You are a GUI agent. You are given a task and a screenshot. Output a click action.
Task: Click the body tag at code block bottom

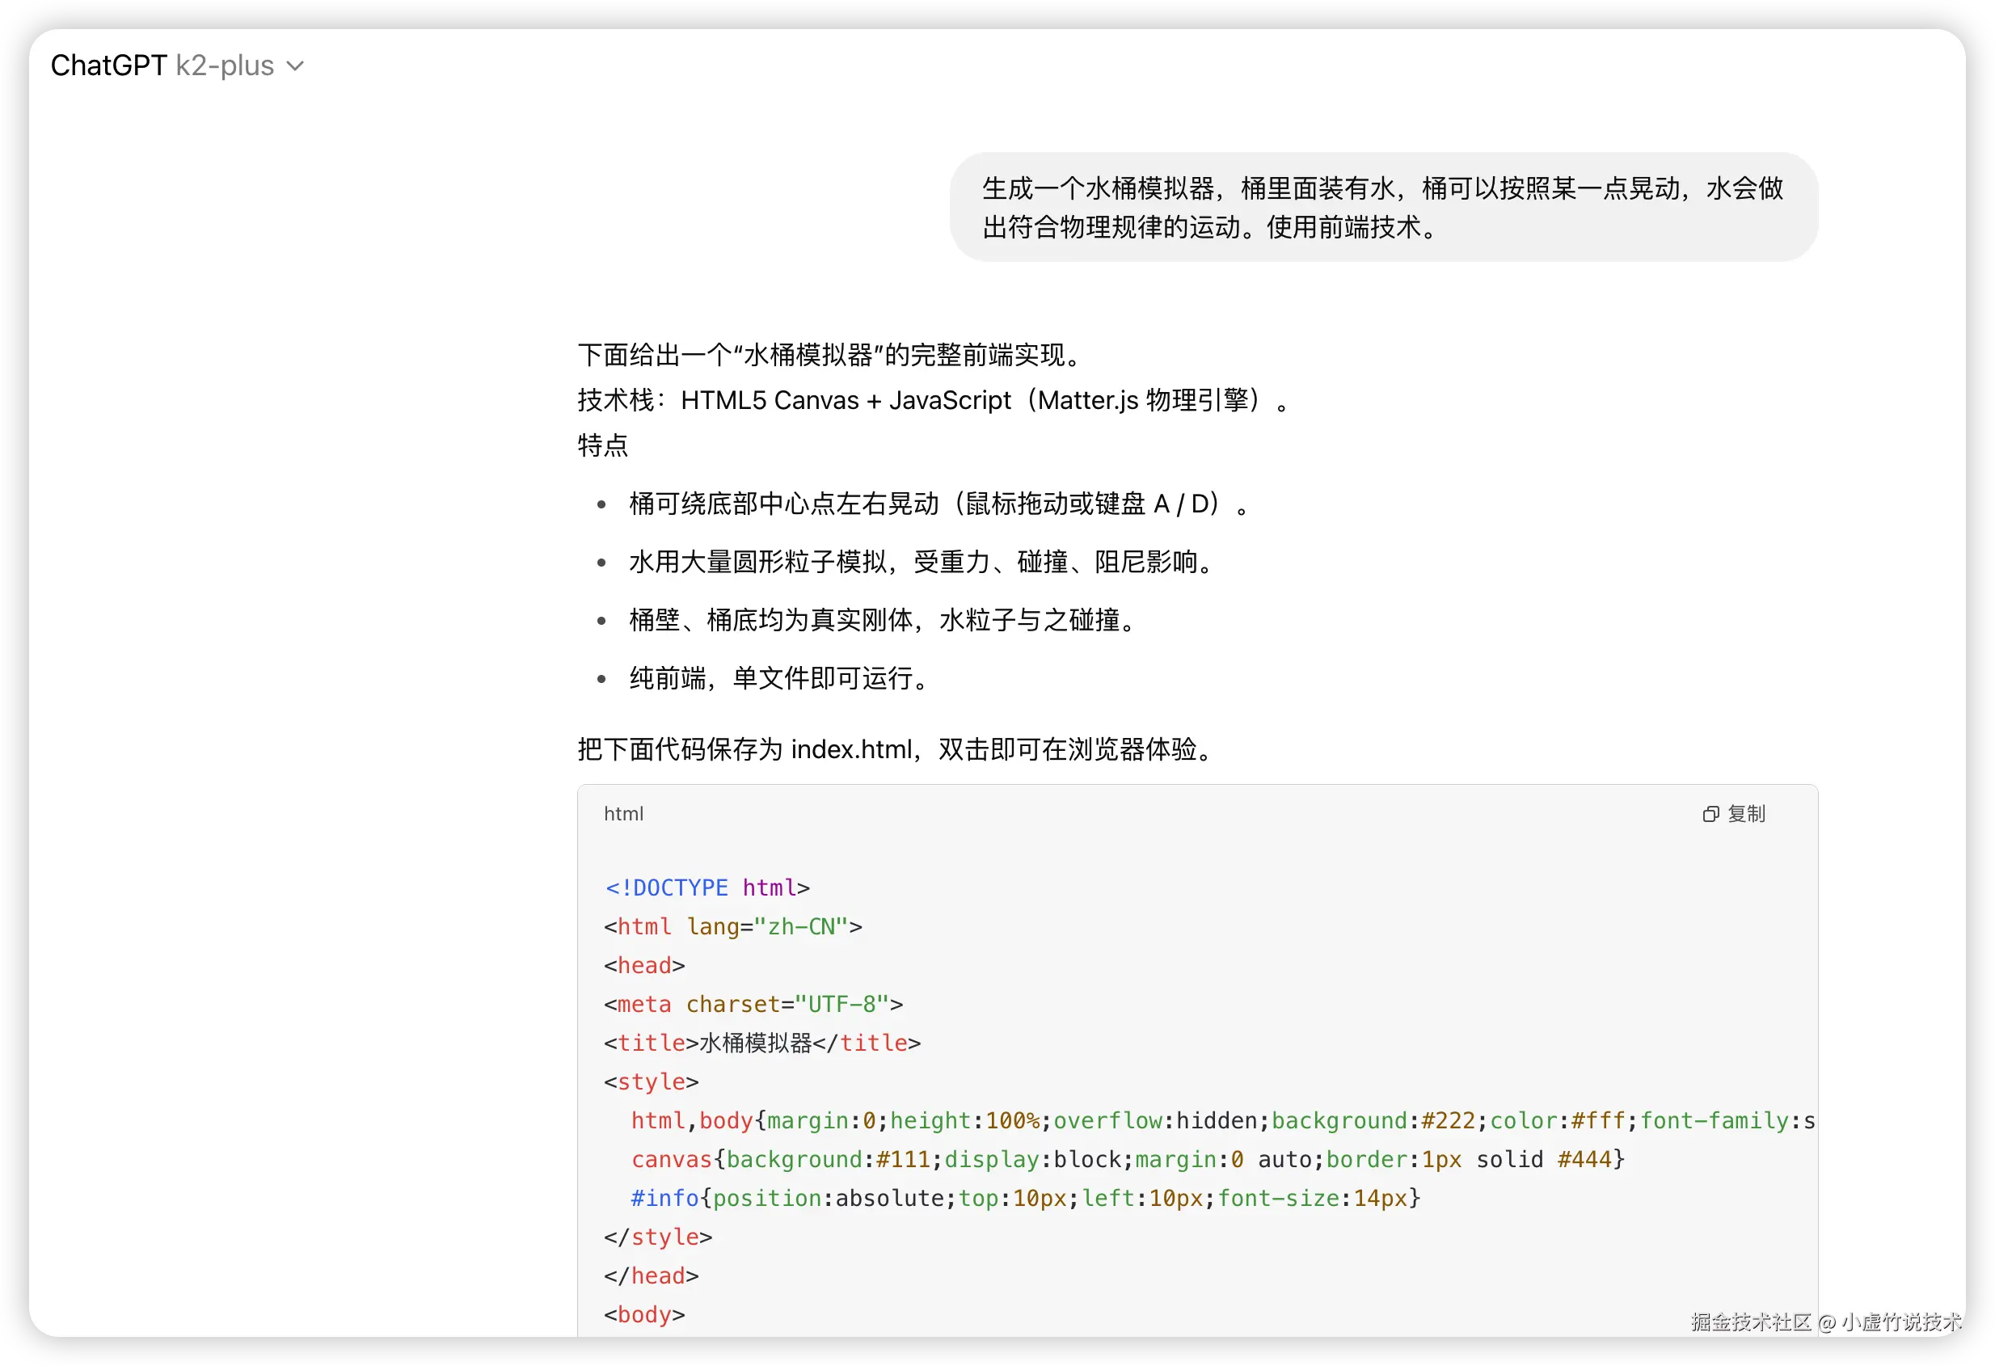click(643, 1313)
